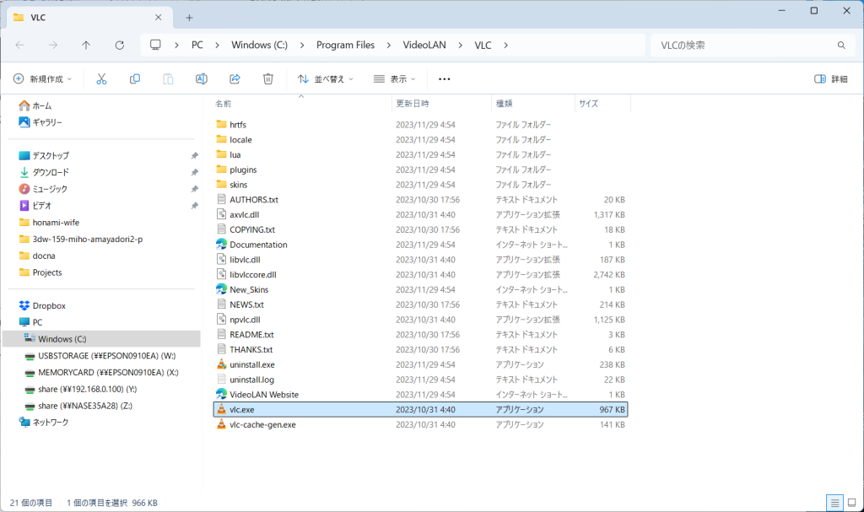Viewport: 864px width, 512px height.
Task: Click the Share icon in toolbar
Action: [x=235, y=78]
